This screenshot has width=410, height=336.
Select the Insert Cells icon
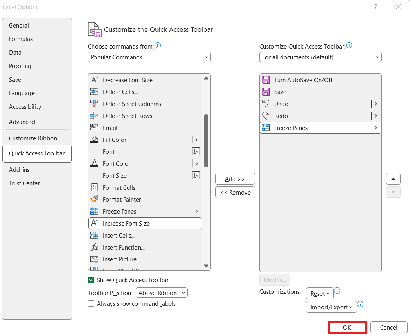pos(94,235)
